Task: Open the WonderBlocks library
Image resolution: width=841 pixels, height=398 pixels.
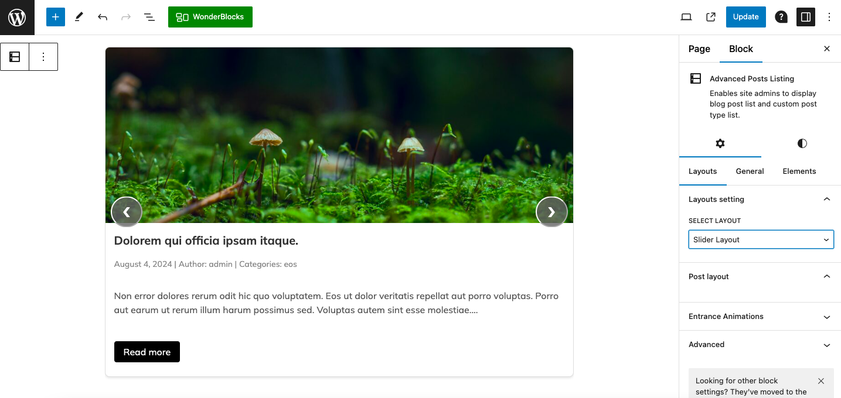Action: click(210, 17)
